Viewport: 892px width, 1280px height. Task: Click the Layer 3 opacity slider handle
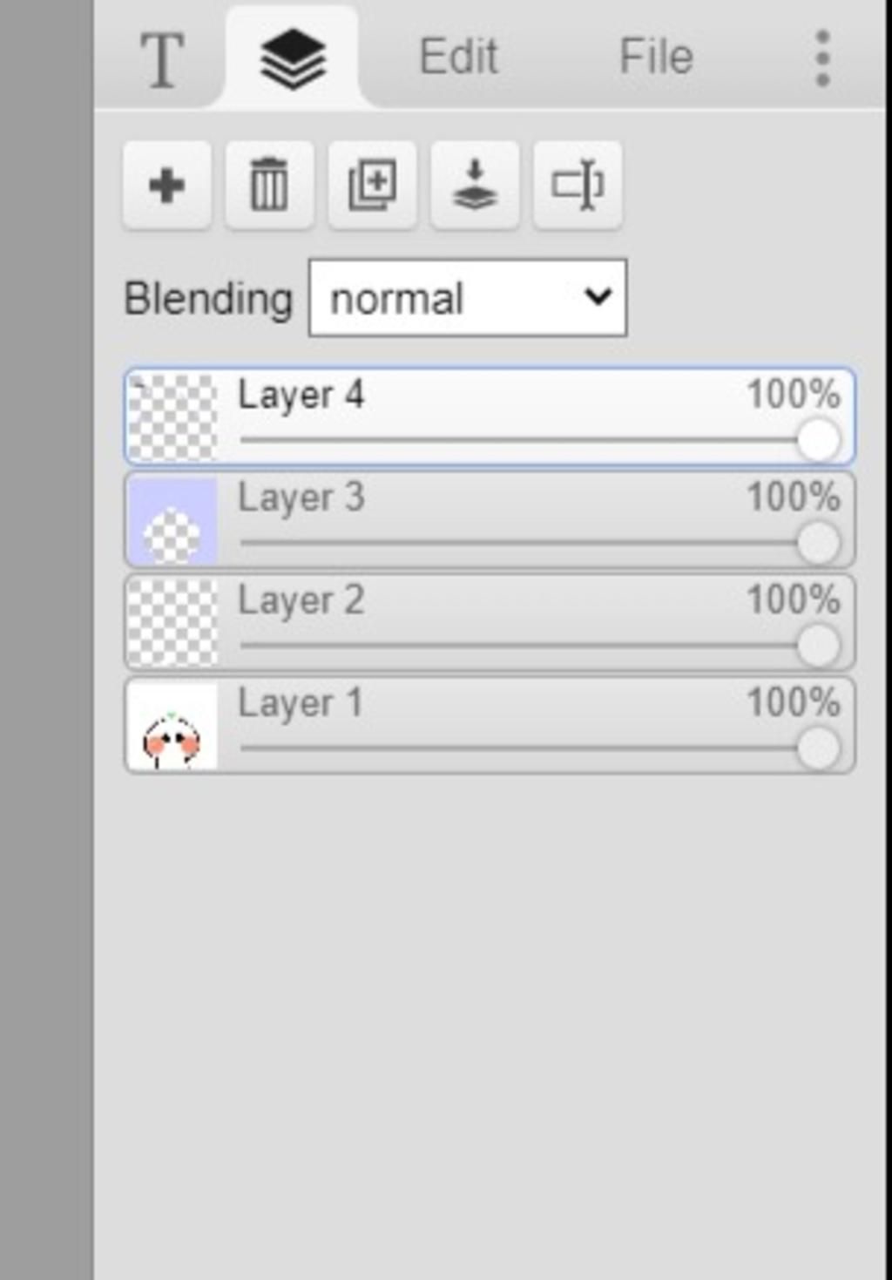click(x=818, y=543)
